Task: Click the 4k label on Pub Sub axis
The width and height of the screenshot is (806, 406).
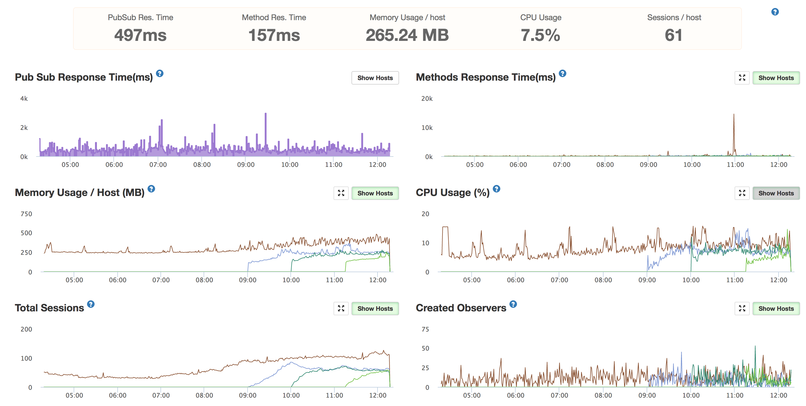Action: click(24, 99)
